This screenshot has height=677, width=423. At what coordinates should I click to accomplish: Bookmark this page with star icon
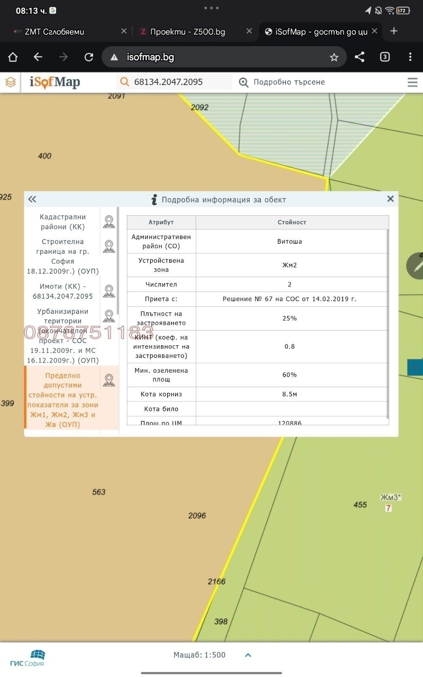334,57
